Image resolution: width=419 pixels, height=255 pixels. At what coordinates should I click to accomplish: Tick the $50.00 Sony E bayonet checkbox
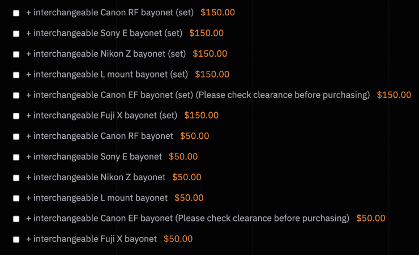(16, 157)
